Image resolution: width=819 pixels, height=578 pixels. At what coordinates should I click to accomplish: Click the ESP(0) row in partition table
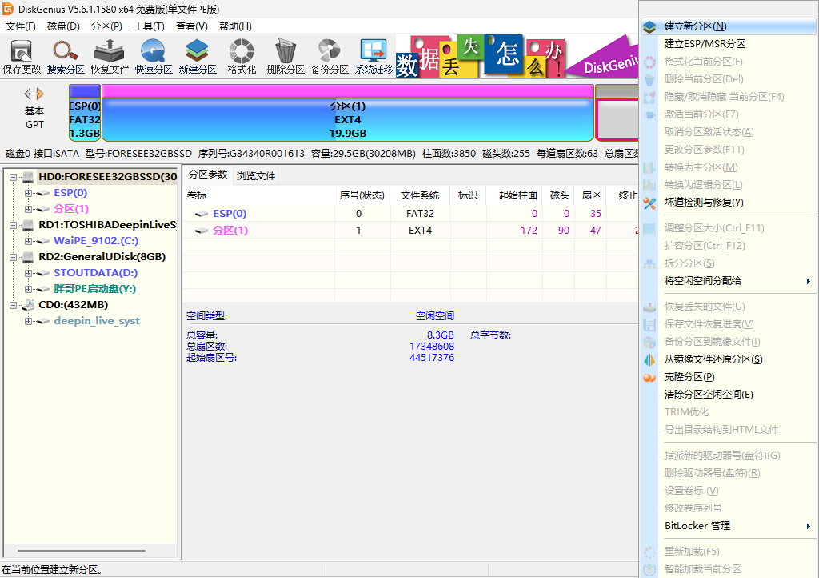[410, 213]
